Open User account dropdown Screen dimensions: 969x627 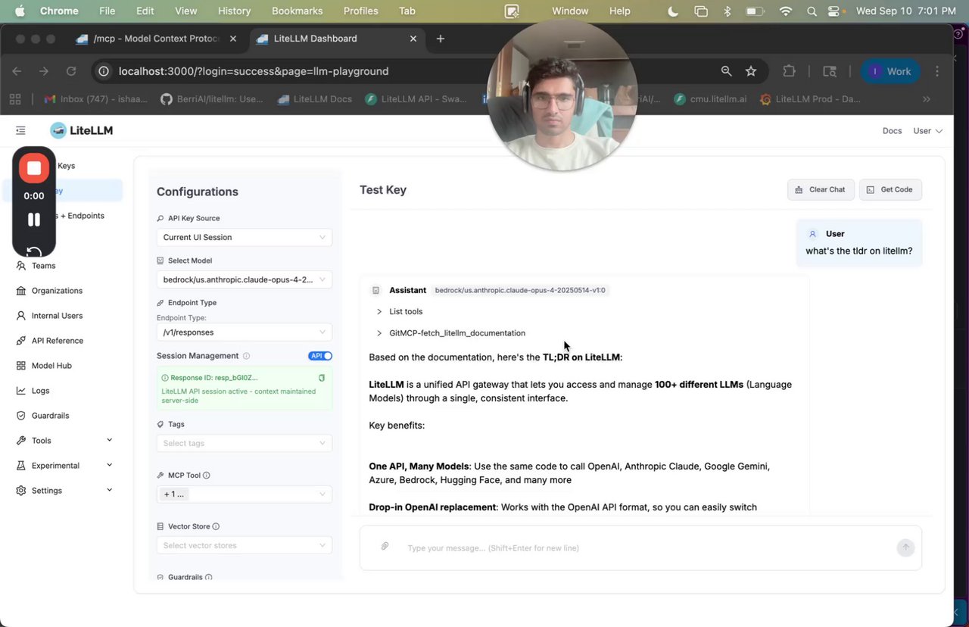click(927, 131)
